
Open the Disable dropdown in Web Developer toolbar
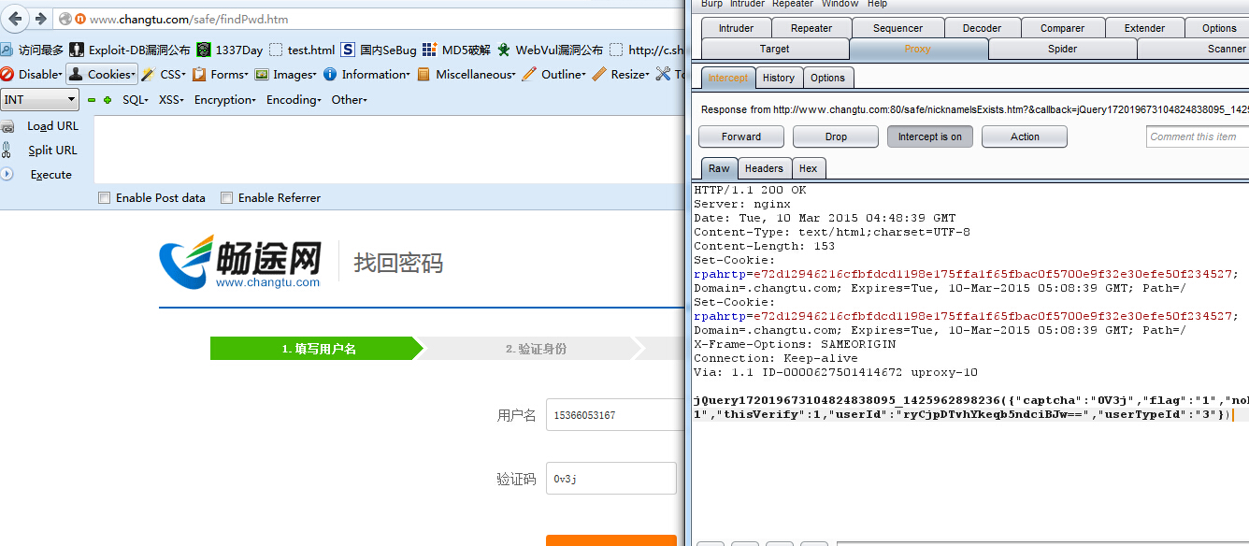pyautogui.click(x=32, y=74)
